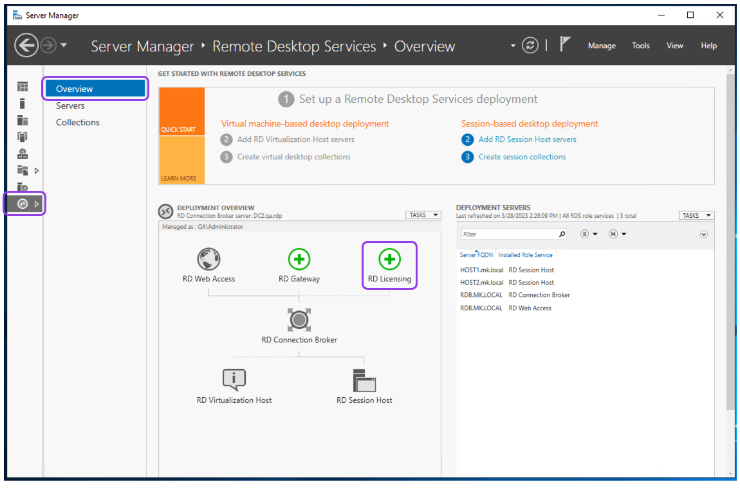Expand the Remote Desktop Services sidebar arrow
The height and width of the screenshot is (489, 740).
[36, 204]
